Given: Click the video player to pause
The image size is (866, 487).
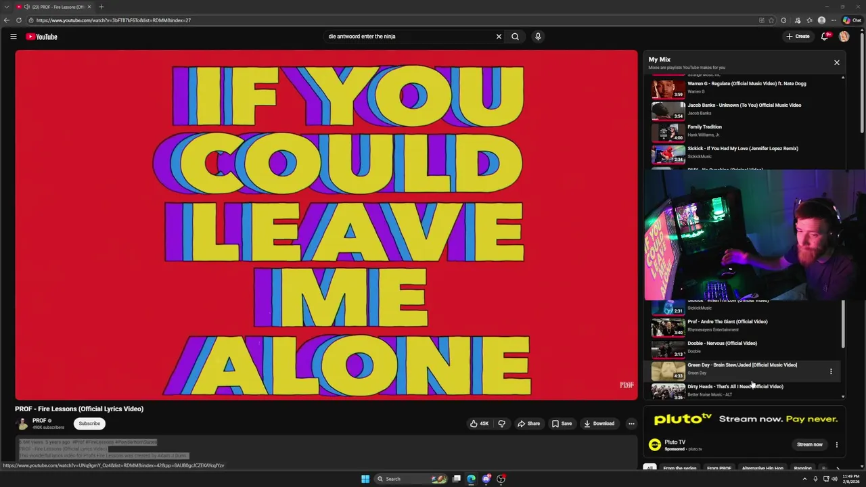Looking at the screenshot, I should pos(326,225).
